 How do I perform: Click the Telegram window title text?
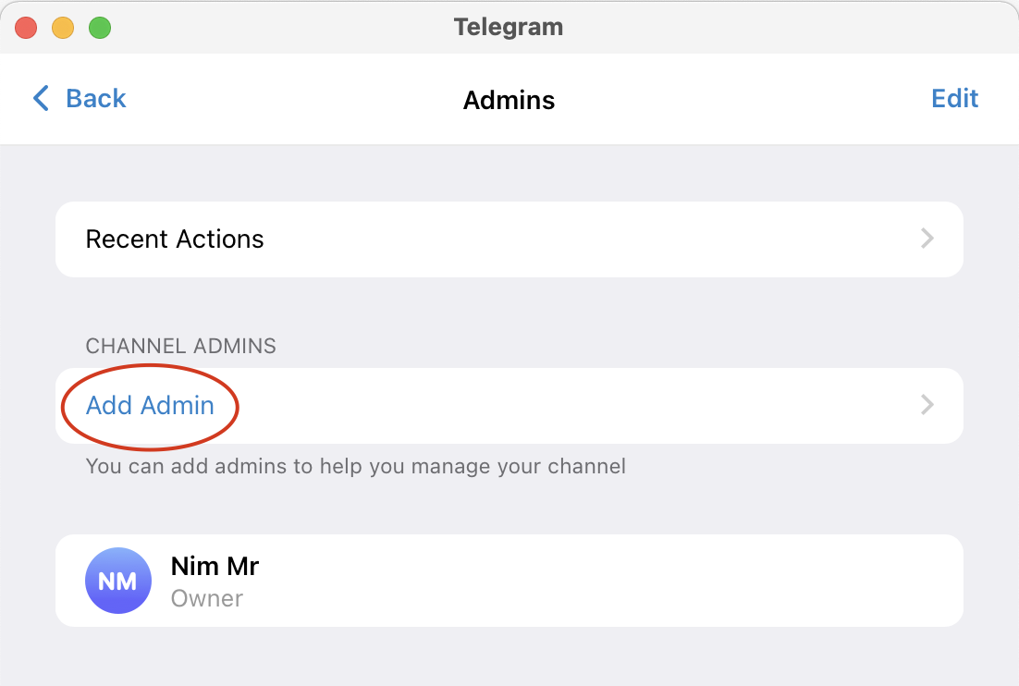click(509, 27)
